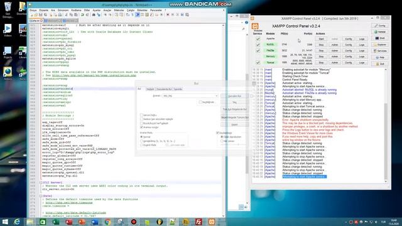Click the Save Macro icon at toolbar end
The height and width of the screenshot is (226, 402).
tap(187, 15)
